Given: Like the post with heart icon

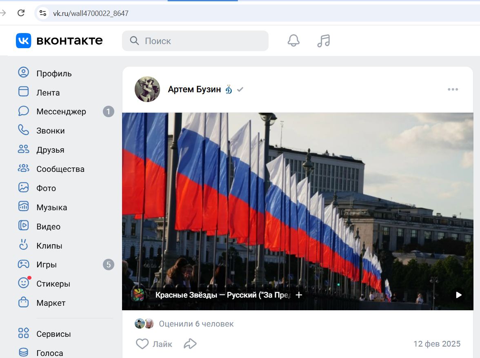Looking at the screenshot, I should tap(142, 344).
